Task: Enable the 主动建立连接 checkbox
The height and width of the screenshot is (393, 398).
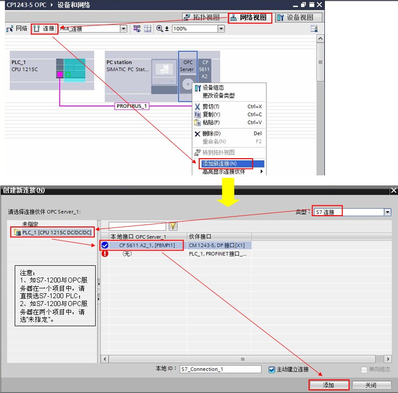Action: [x=271, y=369]
